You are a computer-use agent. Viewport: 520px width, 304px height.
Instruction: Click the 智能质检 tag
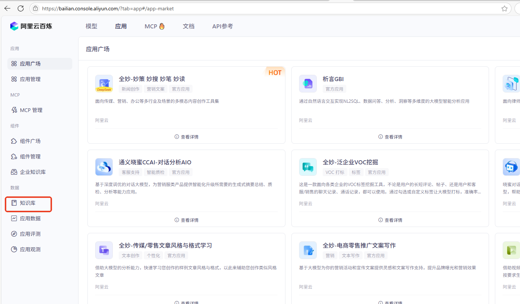[x=156, y=172]
